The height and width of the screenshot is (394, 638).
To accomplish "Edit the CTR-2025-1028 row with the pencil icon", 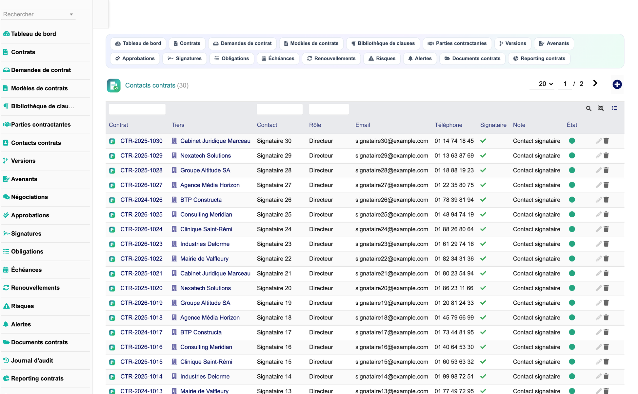I will point(599,170).
